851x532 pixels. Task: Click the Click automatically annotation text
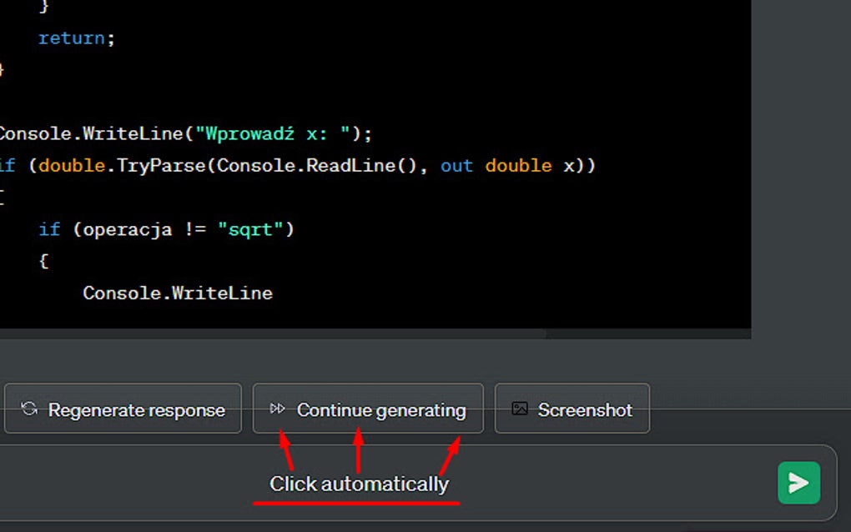point(358,484)
